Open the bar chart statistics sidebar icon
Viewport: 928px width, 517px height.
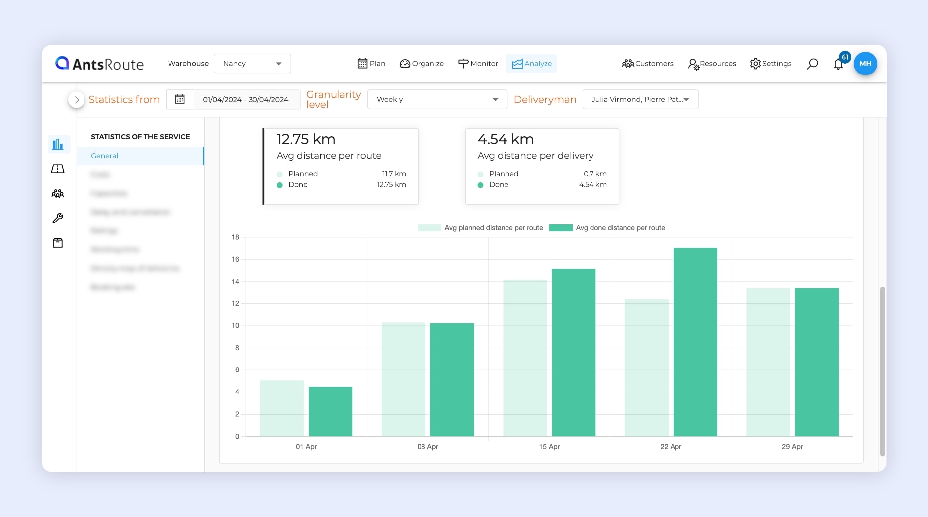(58, 145)
